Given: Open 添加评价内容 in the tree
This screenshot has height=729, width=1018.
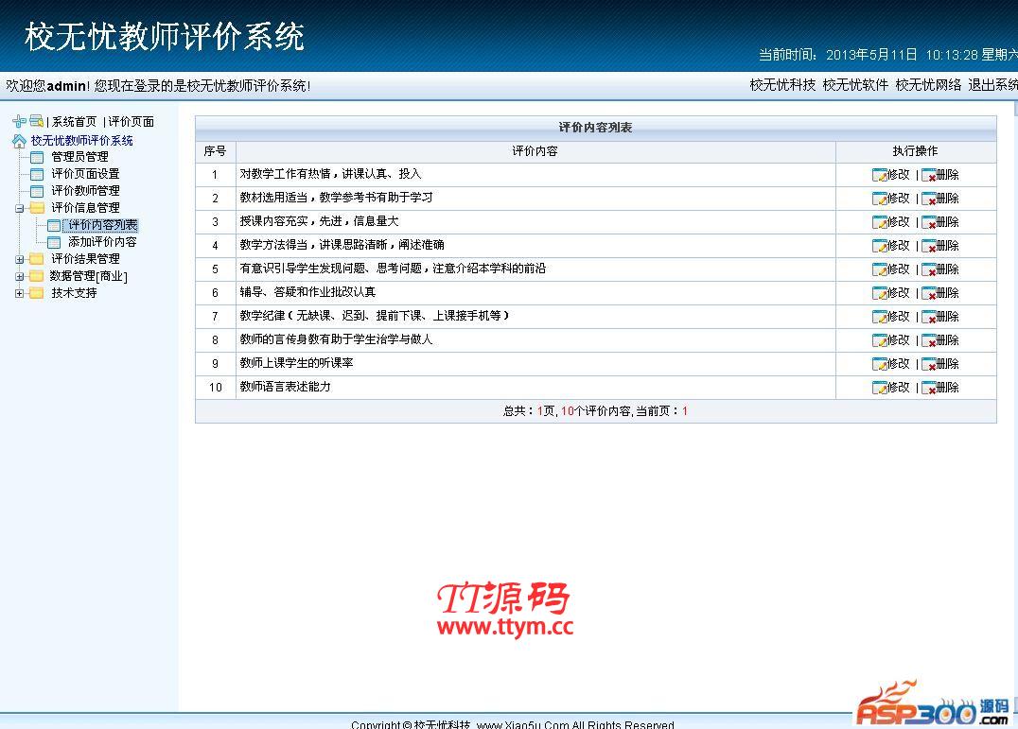Looking at the screenshot, I should point(102,242).
